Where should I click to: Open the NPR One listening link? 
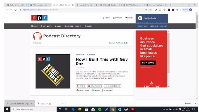pos(81,86)
